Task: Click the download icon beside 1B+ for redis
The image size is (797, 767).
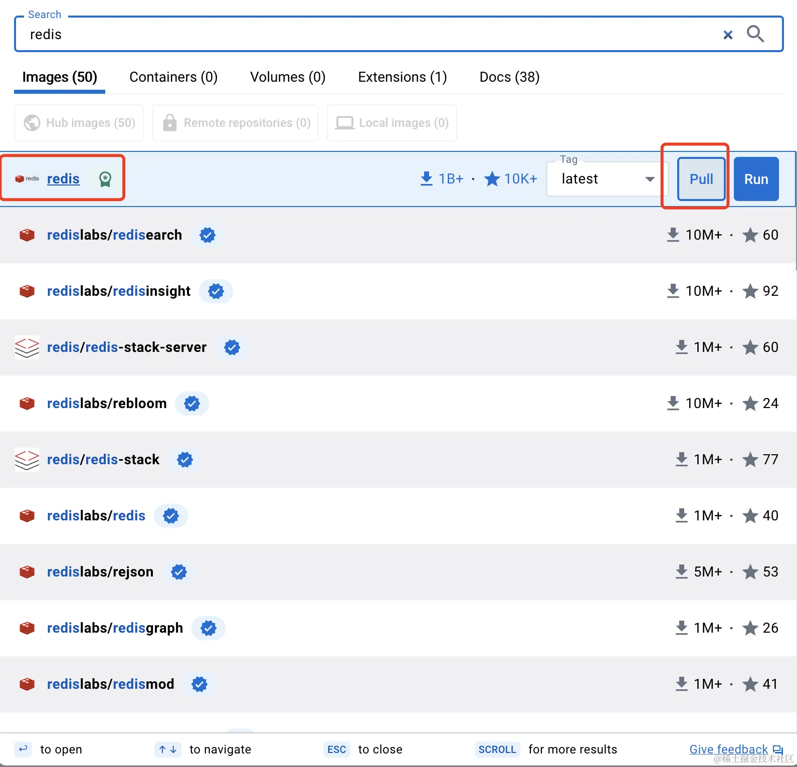Action: (427, 178)
